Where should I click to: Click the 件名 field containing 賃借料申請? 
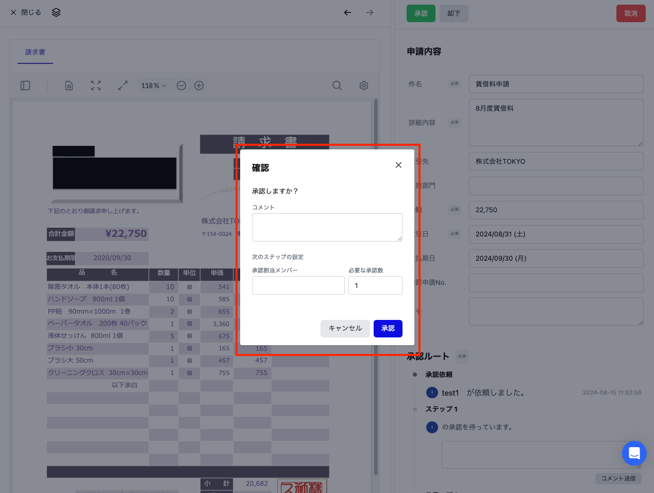(556, 84)
